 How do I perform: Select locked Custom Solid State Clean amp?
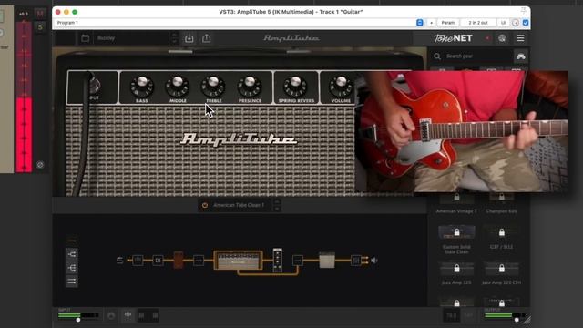pyautogui.click(x=456, y=239)
